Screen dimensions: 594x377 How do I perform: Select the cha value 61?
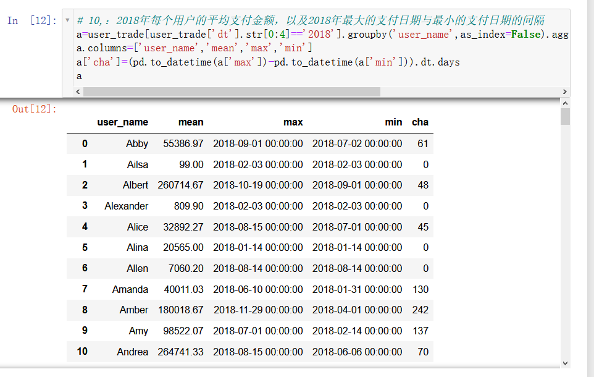coord(423,144)
